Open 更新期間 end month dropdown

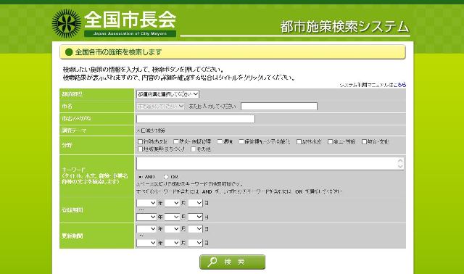point(172,243)
